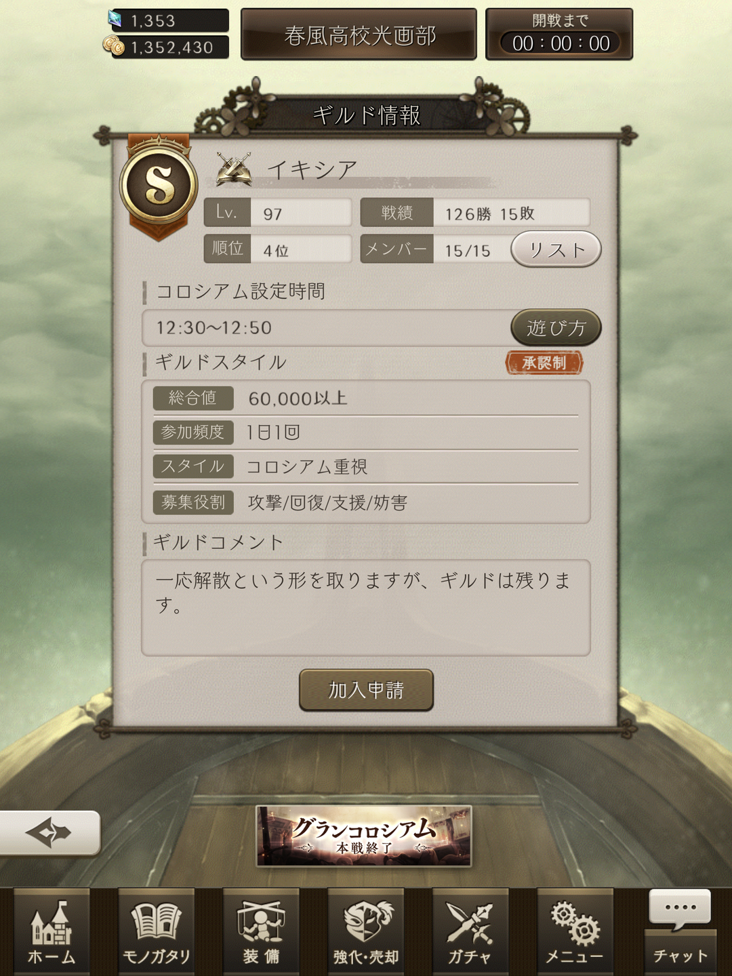Open the ホーム castle icon

[x=52, y=931]
